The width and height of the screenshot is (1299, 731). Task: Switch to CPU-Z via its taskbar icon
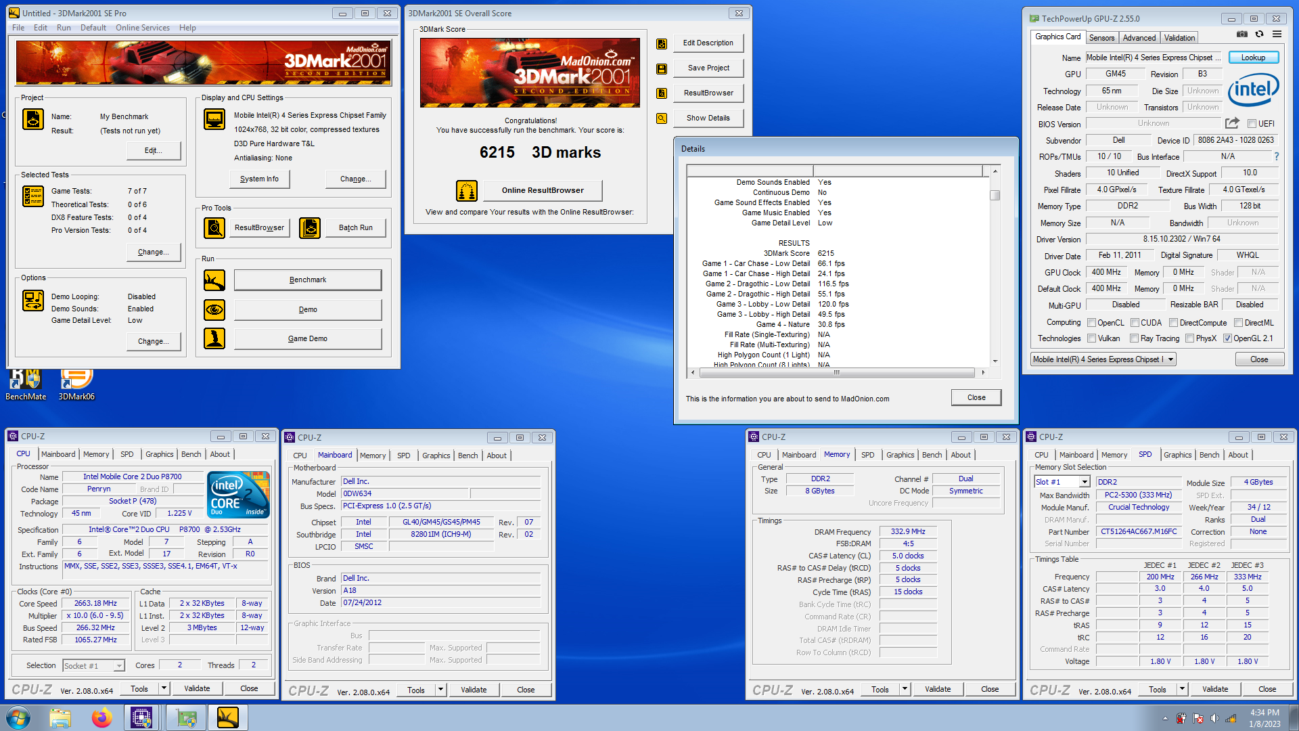coord(141,717)
